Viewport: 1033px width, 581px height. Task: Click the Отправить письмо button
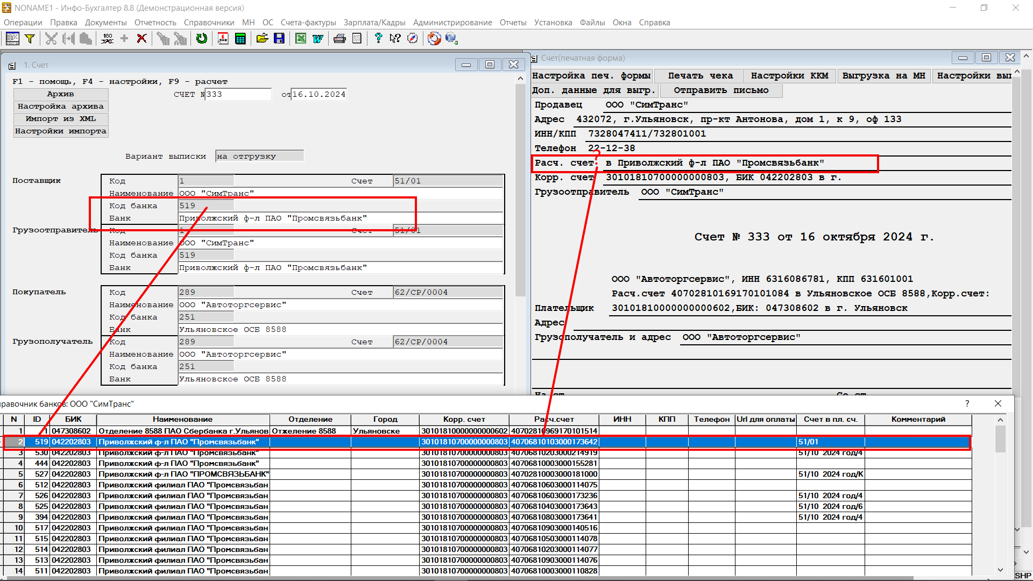pyautogui.click(x=721, y=90)
